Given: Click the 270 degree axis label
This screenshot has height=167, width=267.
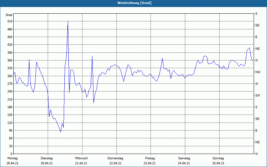Looking at the screenshot, I should point(10,84).
